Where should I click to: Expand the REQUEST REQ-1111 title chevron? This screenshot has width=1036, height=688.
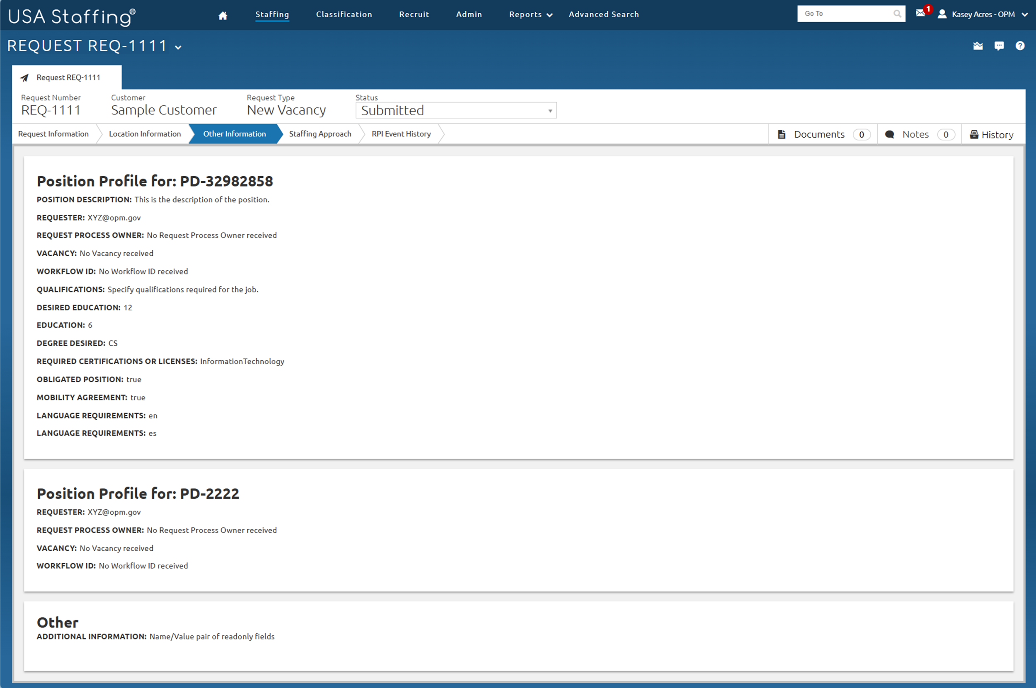point(178,47)
